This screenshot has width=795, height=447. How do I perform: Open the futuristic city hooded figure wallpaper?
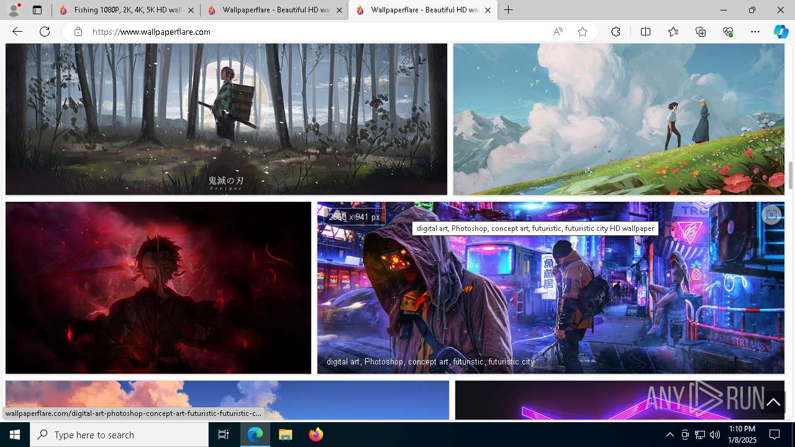click(x=551, y=287)
